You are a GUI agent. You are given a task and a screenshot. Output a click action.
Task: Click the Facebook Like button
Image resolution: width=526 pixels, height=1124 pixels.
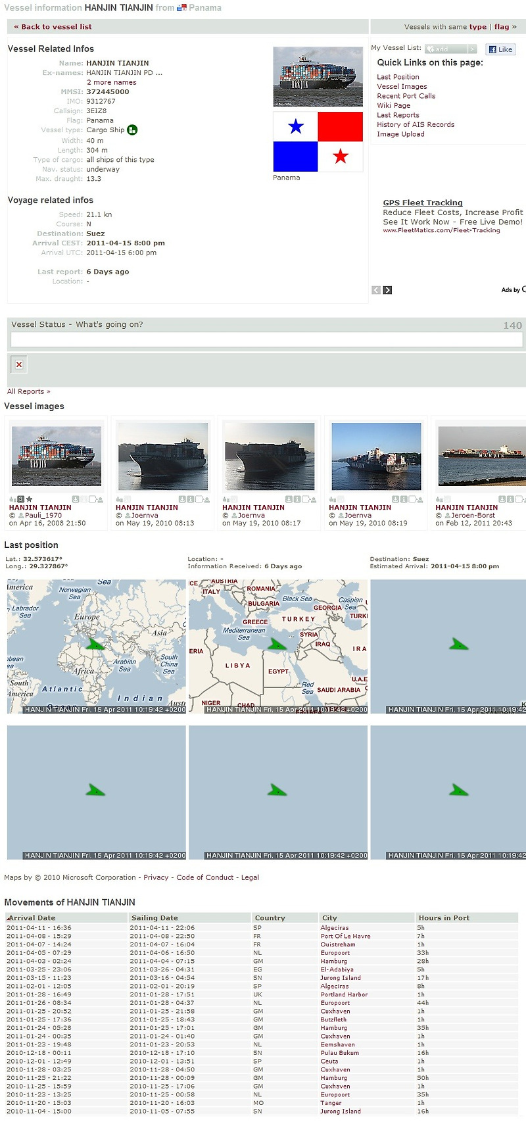(500, 49)
